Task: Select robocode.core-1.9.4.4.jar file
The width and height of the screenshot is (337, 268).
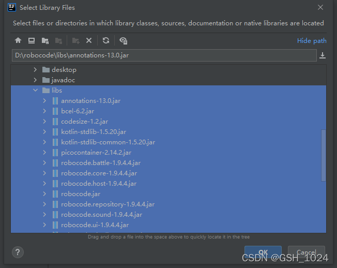Action: coord(168,173)
